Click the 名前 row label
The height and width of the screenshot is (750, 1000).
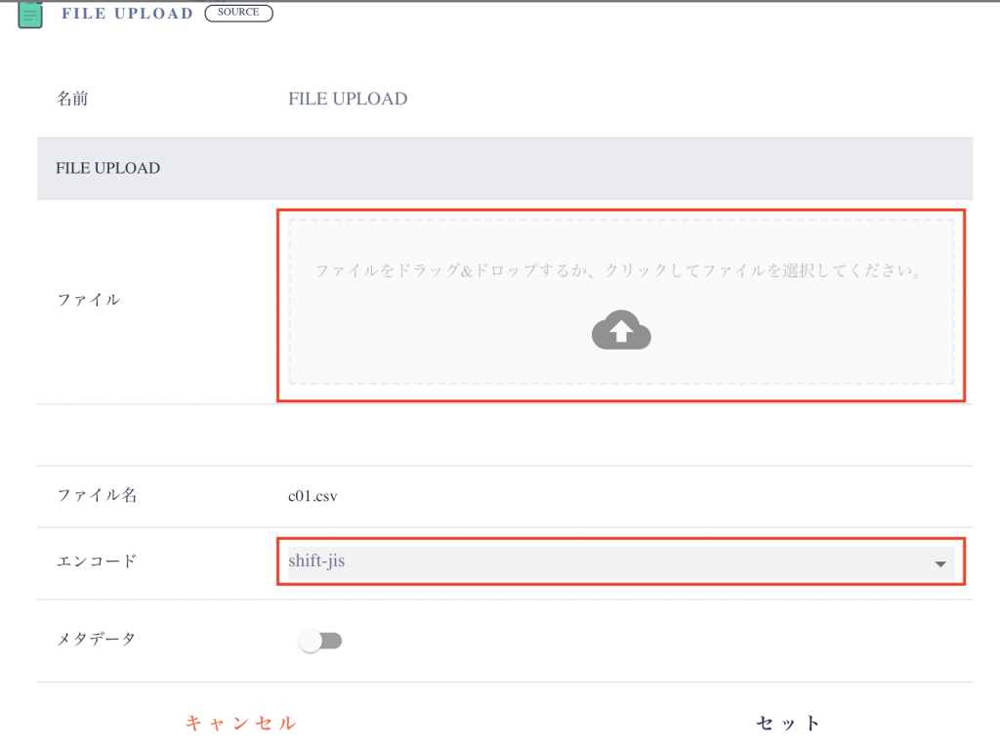[x=72, y=99]
